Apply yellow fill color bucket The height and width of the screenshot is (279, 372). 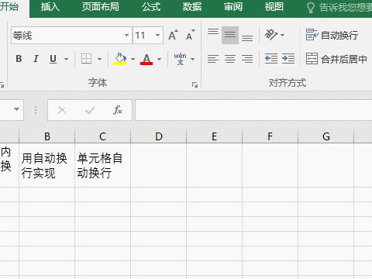tap(120, 59)
